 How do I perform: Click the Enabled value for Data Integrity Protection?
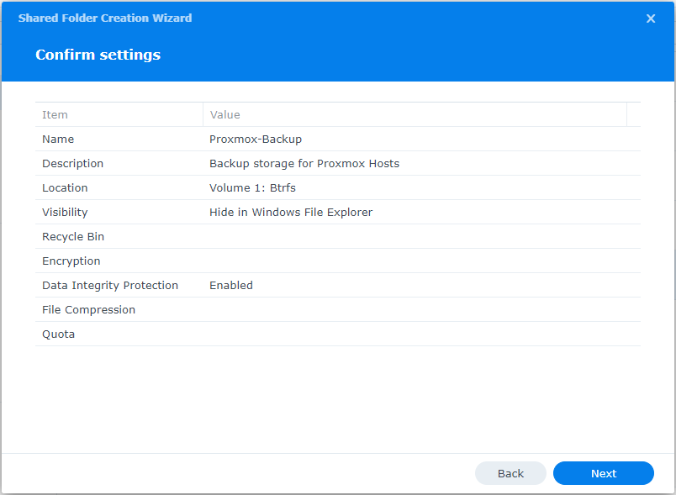[230, 285]
